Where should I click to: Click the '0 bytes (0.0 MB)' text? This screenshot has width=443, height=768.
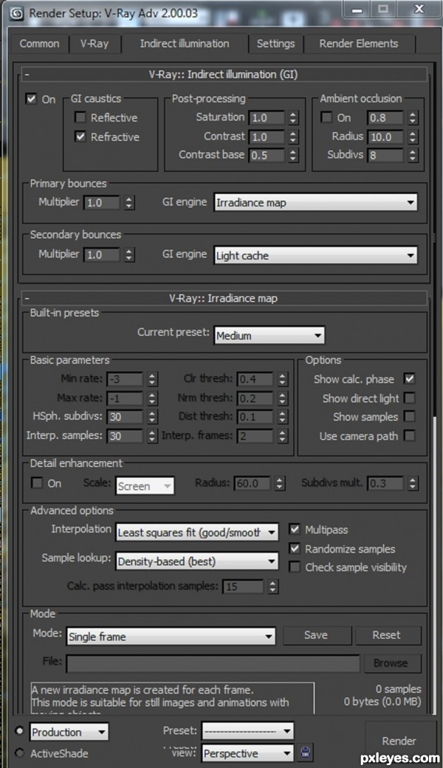pos(382,702)
